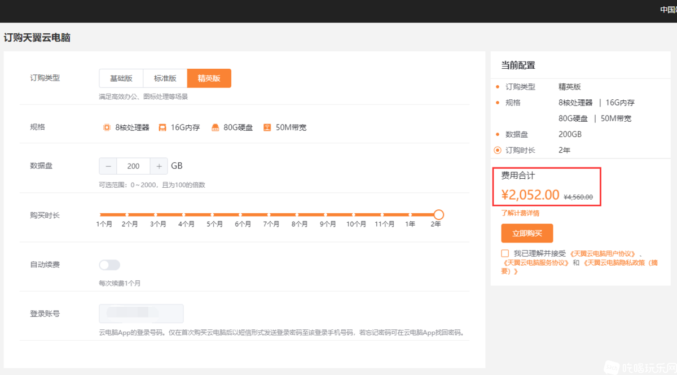Choose the 4个月 stop on duration slider
677x375 pixels.
tap(184, 215)
